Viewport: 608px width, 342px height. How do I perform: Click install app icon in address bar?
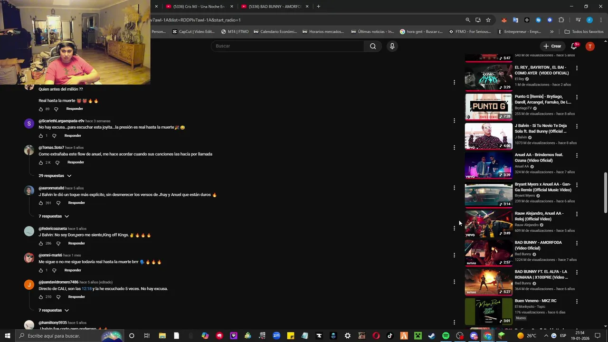(x=478, y=20)
